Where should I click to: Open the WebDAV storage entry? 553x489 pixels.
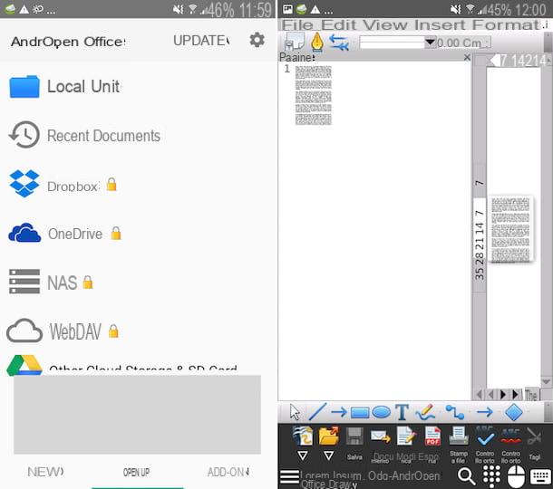[x=63, y=331]
